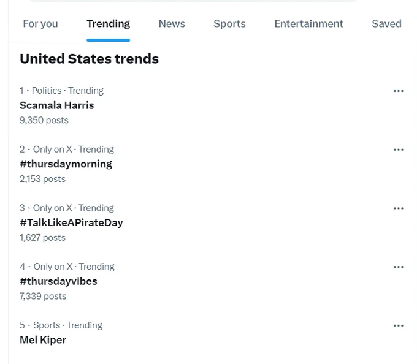Open the Saved tab
The height and width of the screenshot is (364, 417).
click(x=387, y=24)
